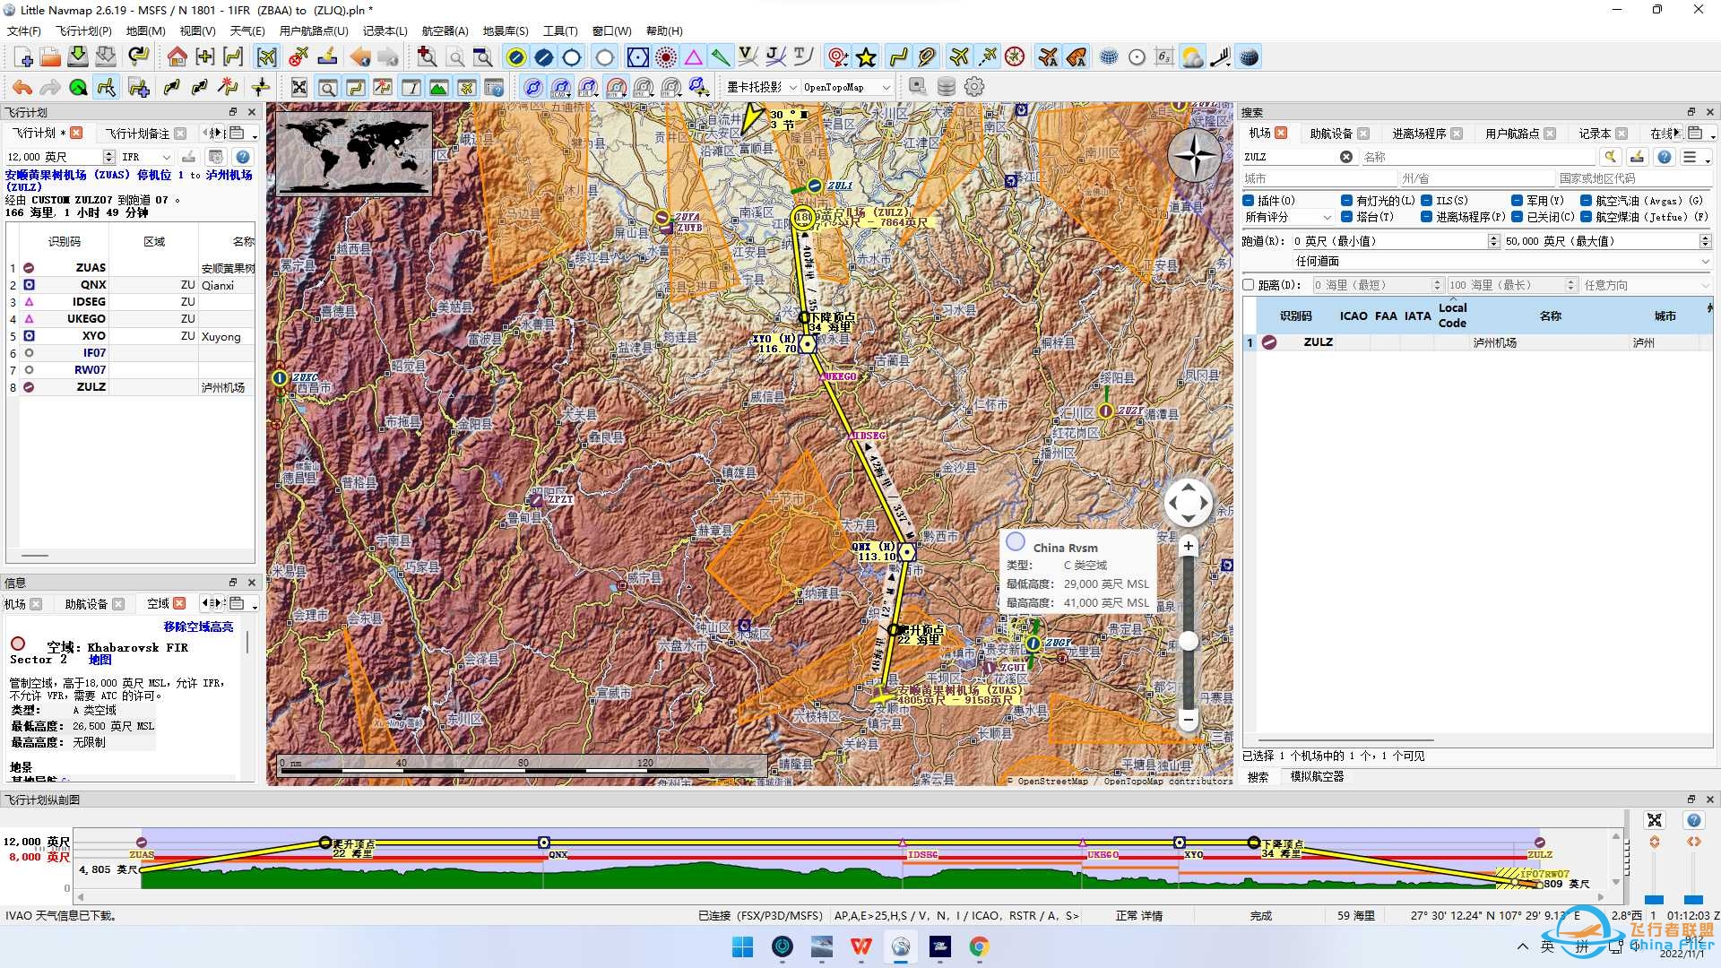The height and width of the screenshot is (968, 1721).
Task: Click the green calculate direct route icon
Action: click(x=78, y=87)
